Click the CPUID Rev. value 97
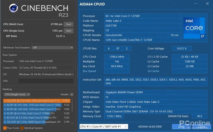The height and width of the screenshot is (132, 213). [x=118, y=48]
